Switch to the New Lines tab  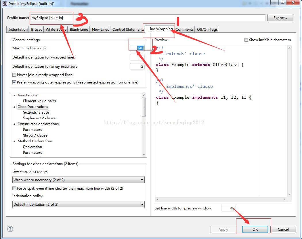[100, 29]
